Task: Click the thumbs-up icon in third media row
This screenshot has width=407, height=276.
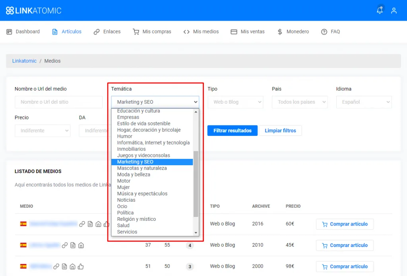Action: click(x=81, y=266)
